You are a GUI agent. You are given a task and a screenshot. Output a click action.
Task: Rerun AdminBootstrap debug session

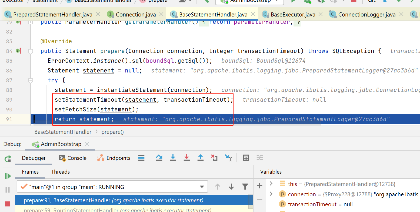point(8,159)
